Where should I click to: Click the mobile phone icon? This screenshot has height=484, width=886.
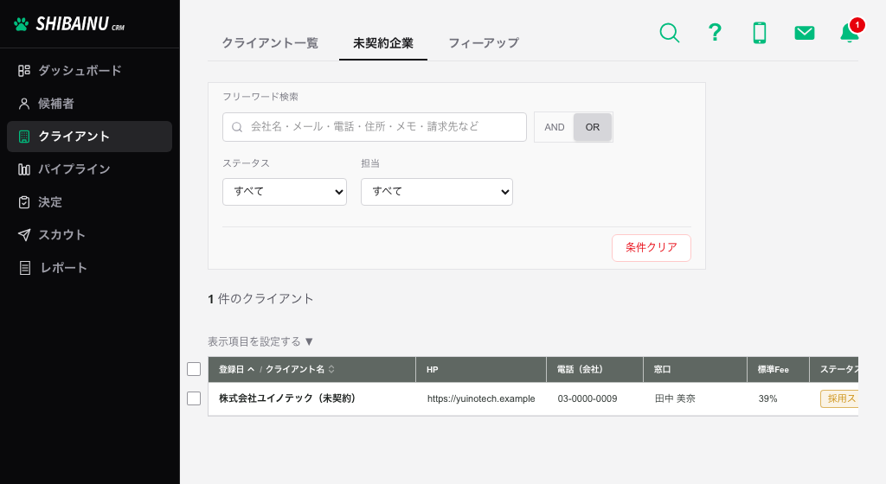[760, 33]
